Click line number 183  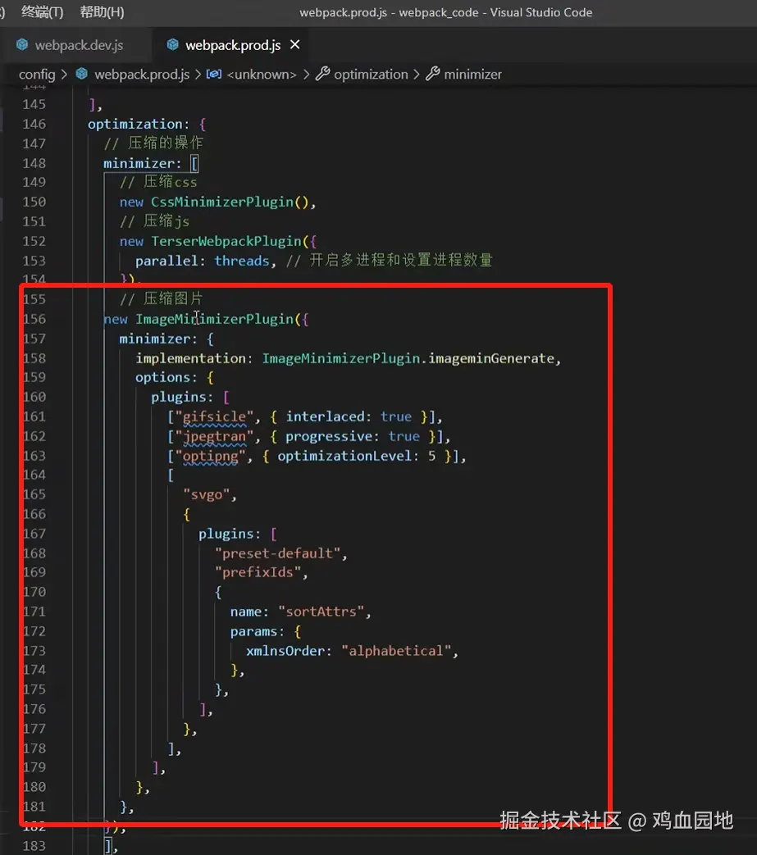(x=34, y=846)
